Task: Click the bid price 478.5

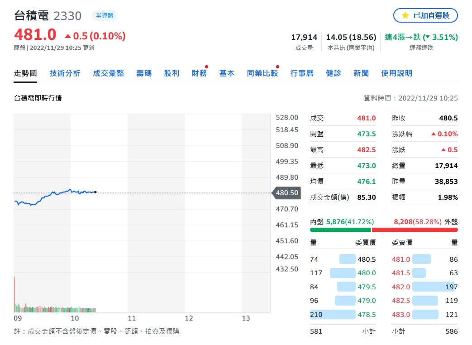Action: point(367,315)
